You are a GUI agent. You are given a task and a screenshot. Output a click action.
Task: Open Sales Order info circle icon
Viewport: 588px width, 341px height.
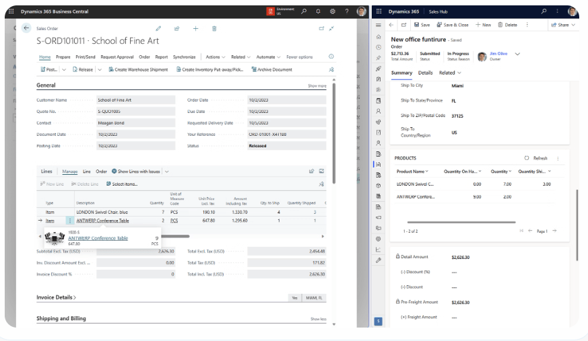(x=331, y=56)
